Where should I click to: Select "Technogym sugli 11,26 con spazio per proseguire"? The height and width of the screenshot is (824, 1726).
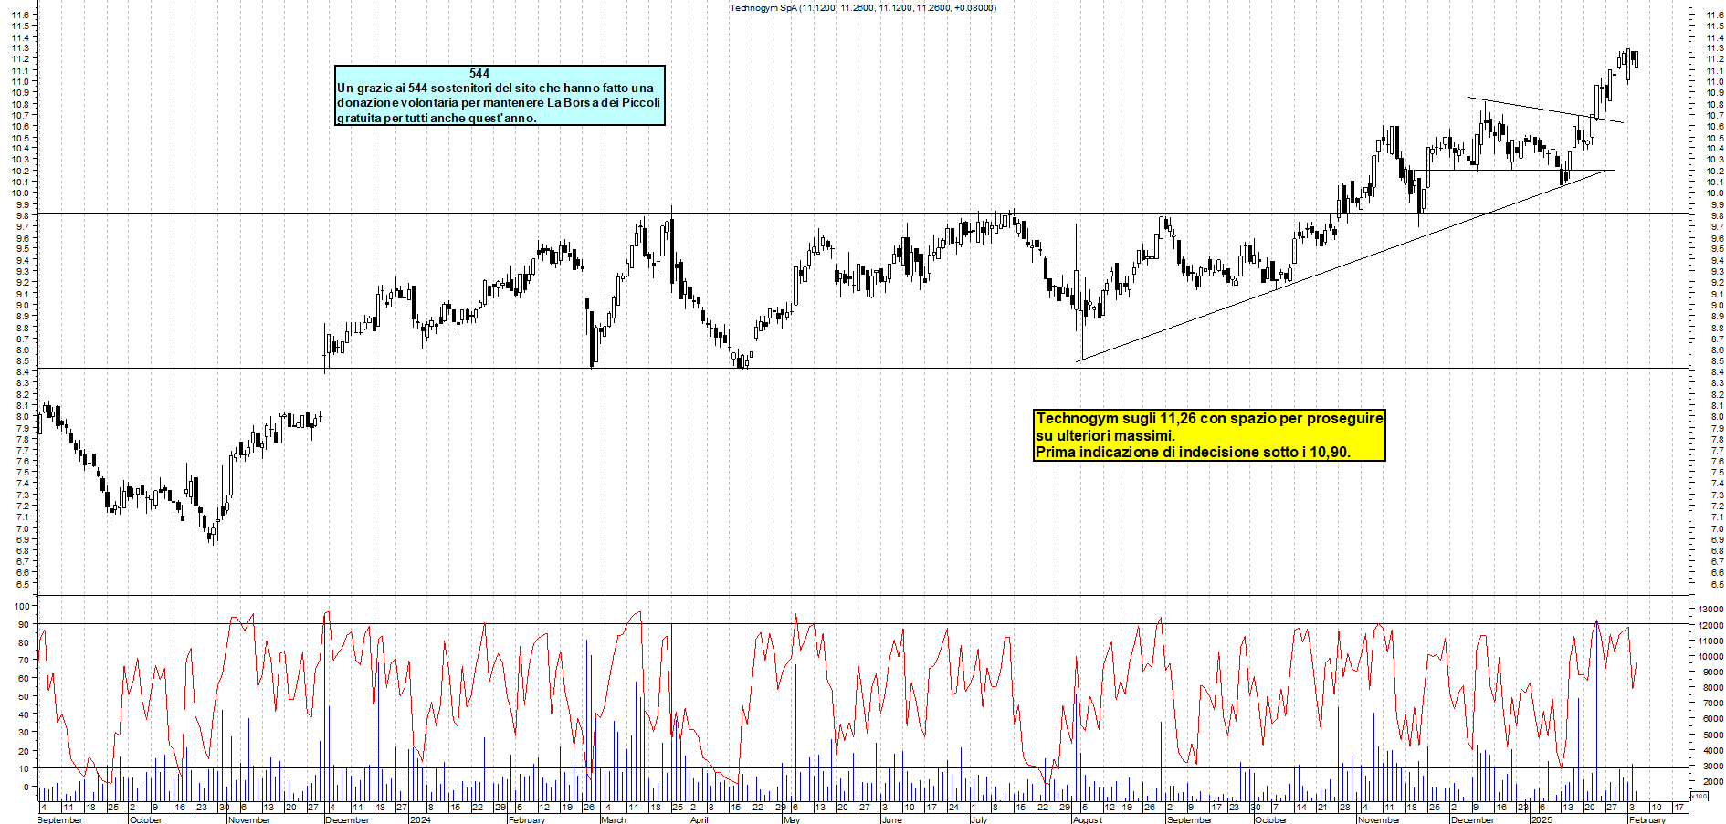coord(1209,418)
